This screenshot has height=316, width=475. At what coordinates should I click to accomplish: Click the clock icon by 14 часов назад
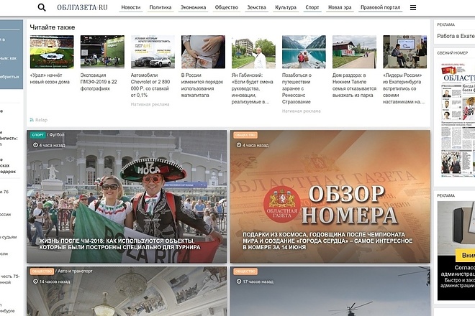pyautogui.click(x=35, y=282)
